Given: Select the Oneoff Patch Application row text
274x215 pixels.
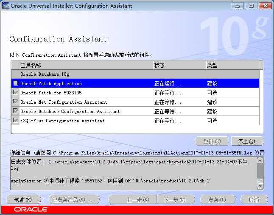Looking at the screenshot, I should [x=51, y=83].
